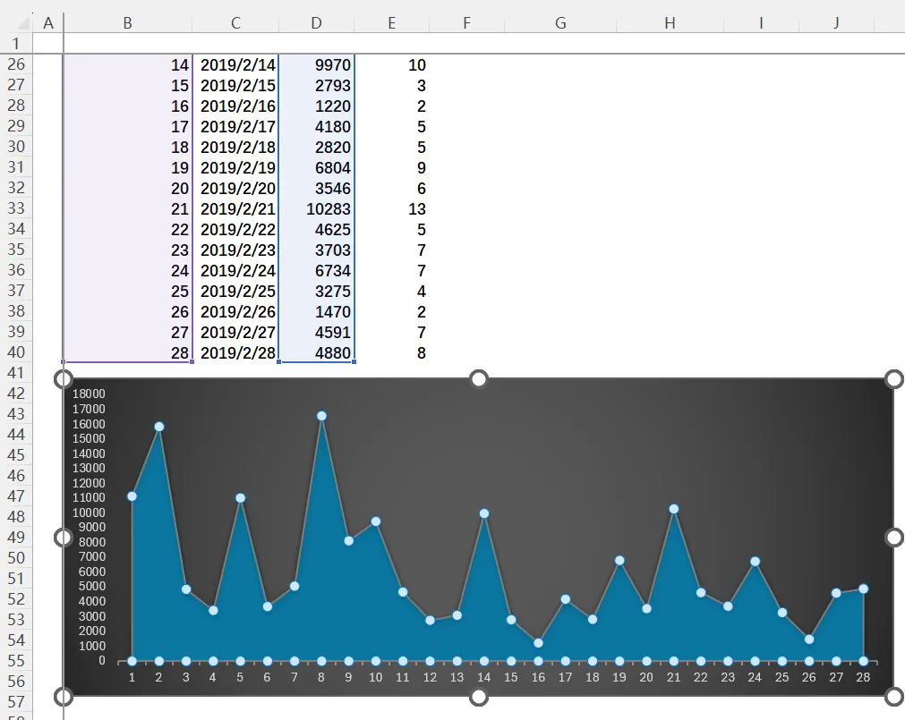Viewport: 905px width, 720px height.
Task: Click cell with 23 in column B
Action: pos(127,250)
